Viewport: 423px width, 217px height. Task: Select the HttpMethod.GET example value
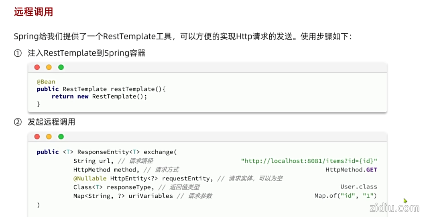352,170
